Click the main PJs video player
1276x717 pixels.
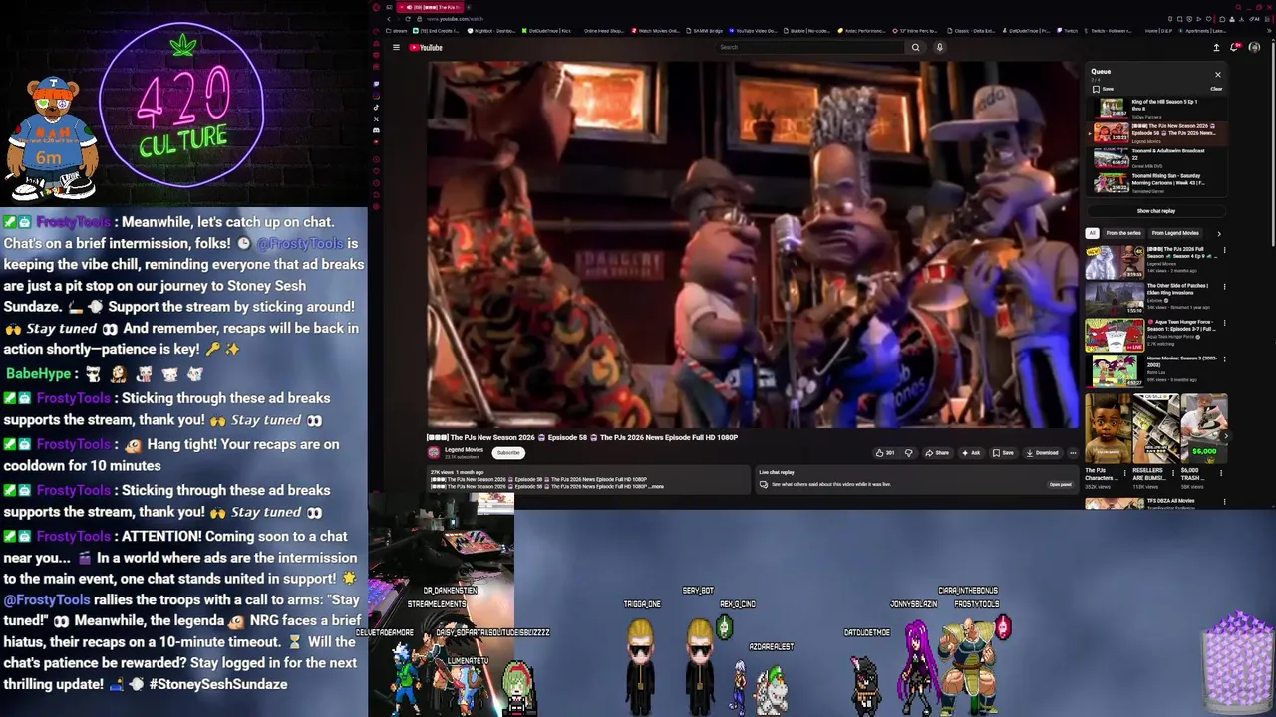coord(753,245)
